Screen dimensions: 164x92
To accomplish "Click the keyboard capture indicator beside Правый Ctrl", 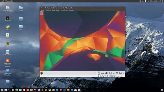I will [115, 76].
